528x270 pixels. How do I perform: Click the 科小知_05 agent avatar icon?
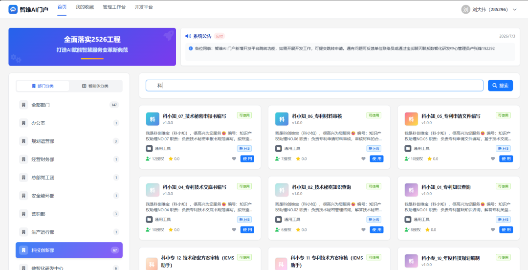click(411, 119)
